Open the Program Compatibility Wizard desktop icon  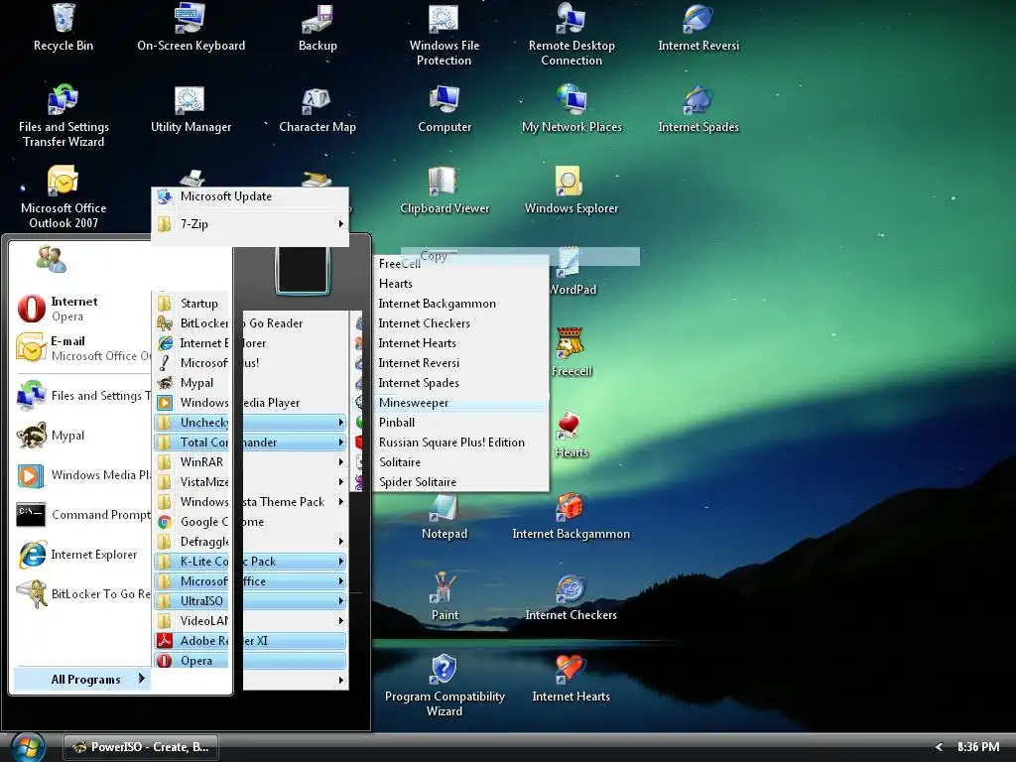(x=444, y=686)
